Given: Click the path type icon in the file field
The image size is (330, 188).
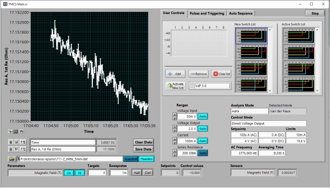Looking at the screenshot, I should [x=19, y=159].
